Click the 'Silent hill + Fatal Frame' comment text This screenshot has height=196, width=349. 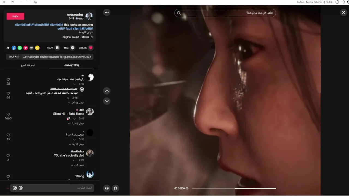coord(69,114)
